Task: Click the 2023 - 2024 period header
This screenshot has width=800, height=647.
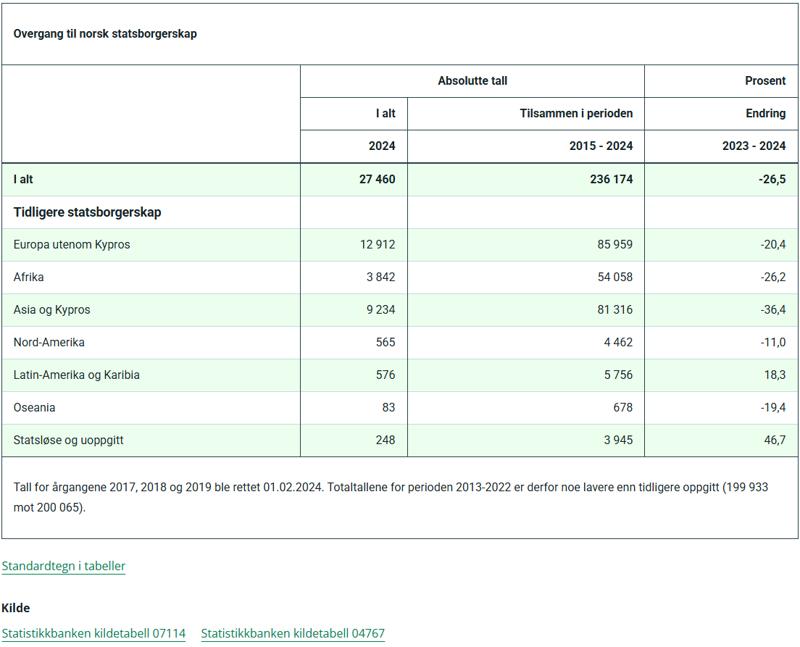Action: click(754, 146)
